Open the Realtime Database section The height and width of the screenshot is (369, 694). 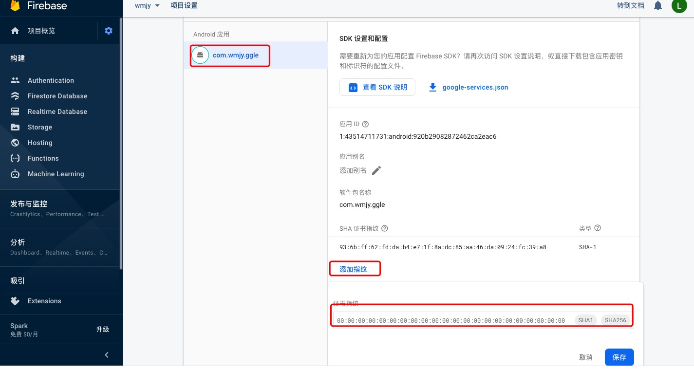coord(57,111)
